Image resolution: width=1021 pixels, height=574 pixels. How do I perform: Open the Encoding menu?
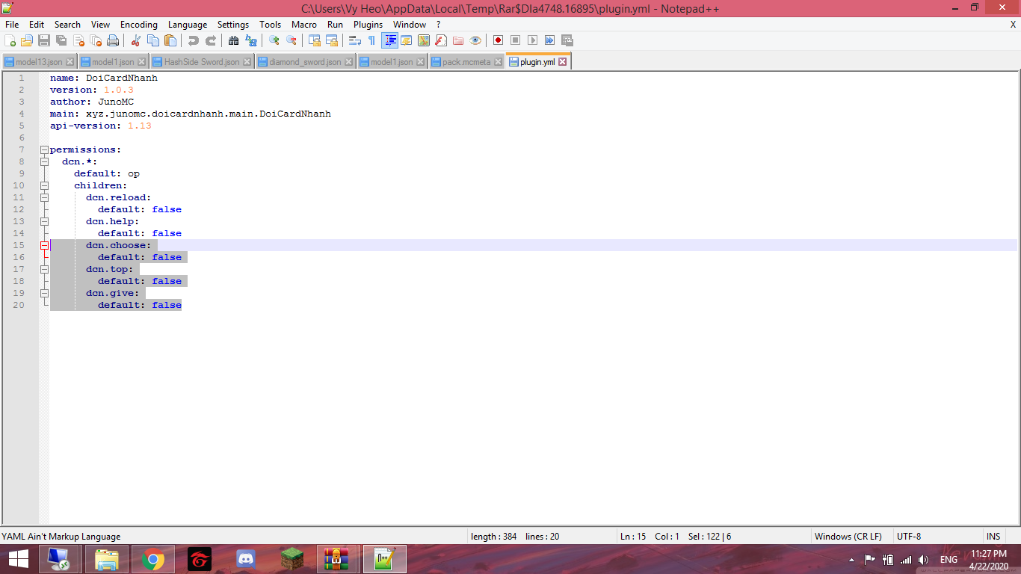pos(139,25)
